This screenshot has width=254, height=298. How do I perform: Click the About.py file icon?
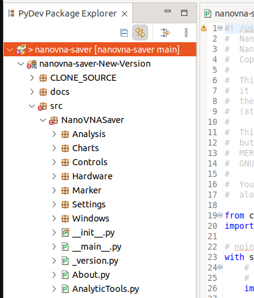(x=65, y=275)
